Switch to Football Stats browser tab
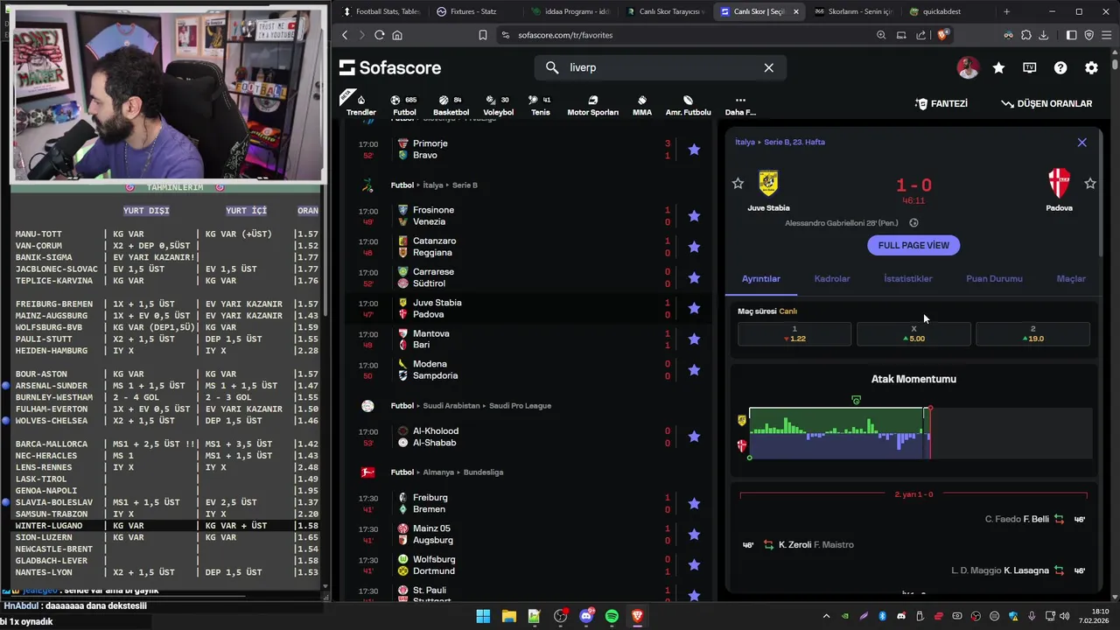Viewport: 1120px width, 630px height. (381, 11)
